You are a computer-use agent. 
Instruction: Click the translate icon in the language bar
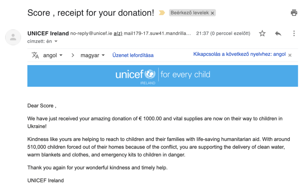[35, 55]
